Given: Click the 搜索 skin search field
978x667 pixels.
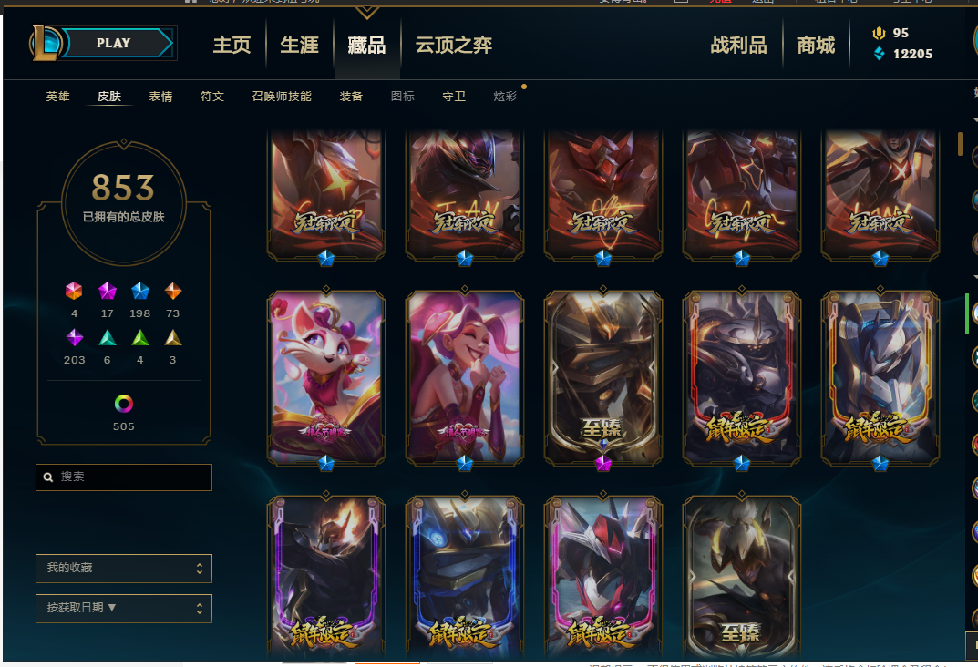Looking at the screenshot, I should coord(123,477).
